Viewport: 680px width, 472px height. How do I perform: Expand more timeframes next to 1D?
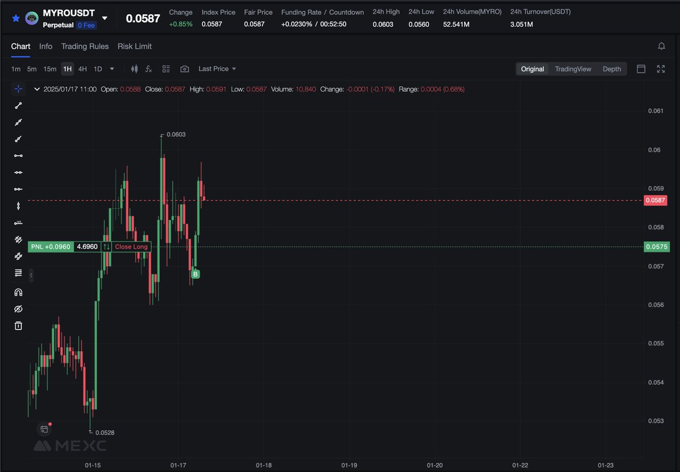tap(112, 69)
